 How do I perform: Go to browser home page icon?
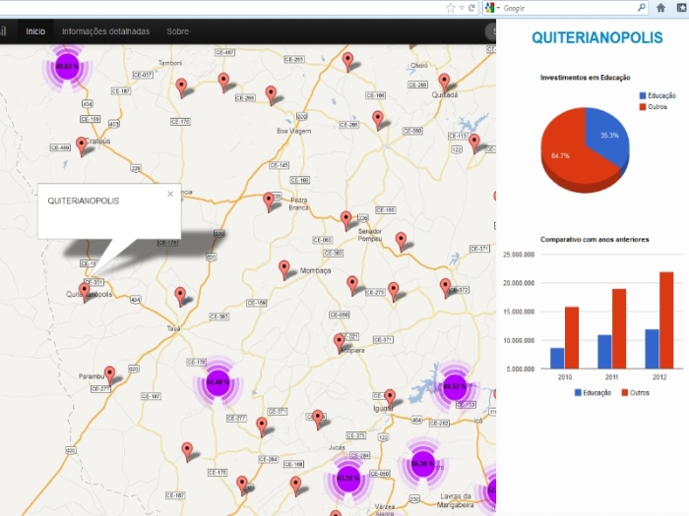[660, 8]
